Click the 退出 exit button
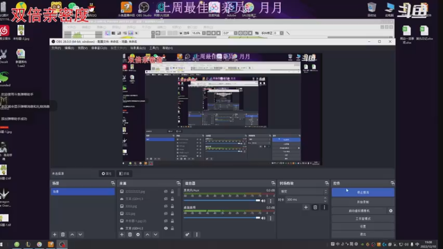Screen dimensions: 443x249 363,234
